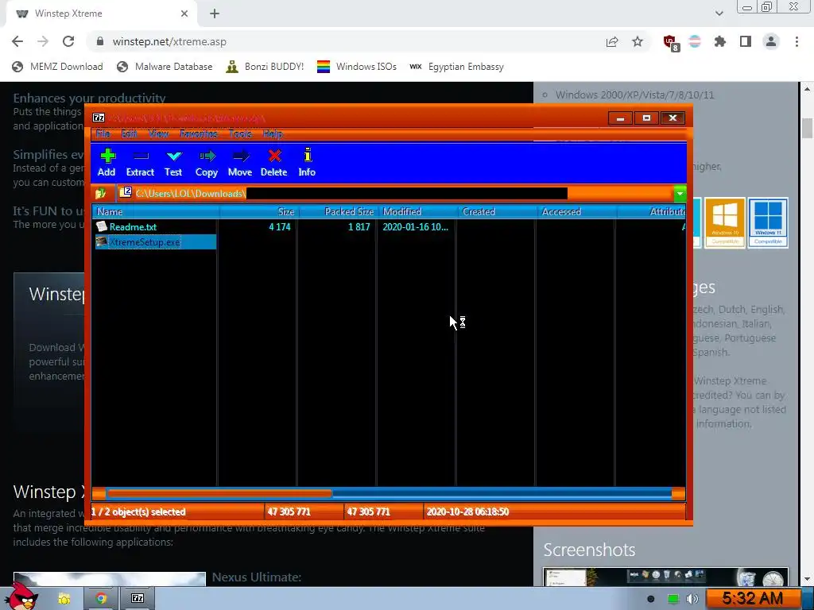Open the Favorites menu in 7-Zip
The width and height of the screenshot is (814, 610).
pyautogui.click(x=198, y=133)
